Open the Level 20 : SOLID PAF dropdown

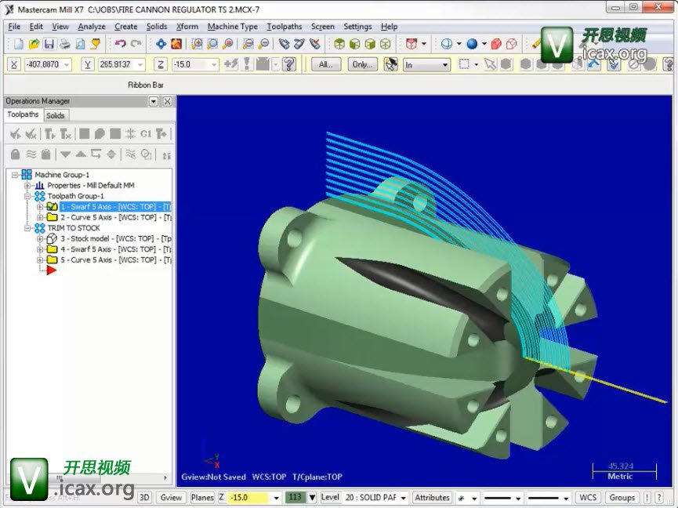coord(403,498)
